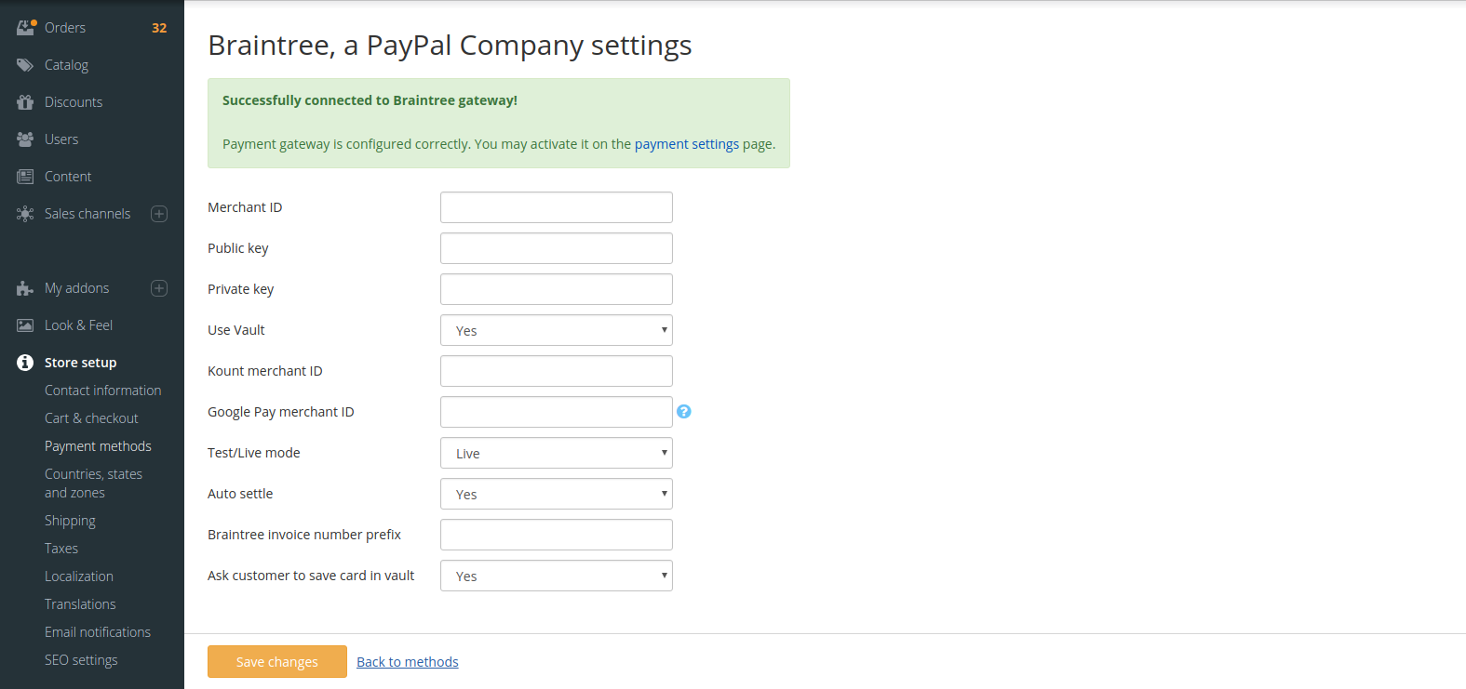Open the Auto settle dropdown
1466x689 pixels.
pos(556,494)
